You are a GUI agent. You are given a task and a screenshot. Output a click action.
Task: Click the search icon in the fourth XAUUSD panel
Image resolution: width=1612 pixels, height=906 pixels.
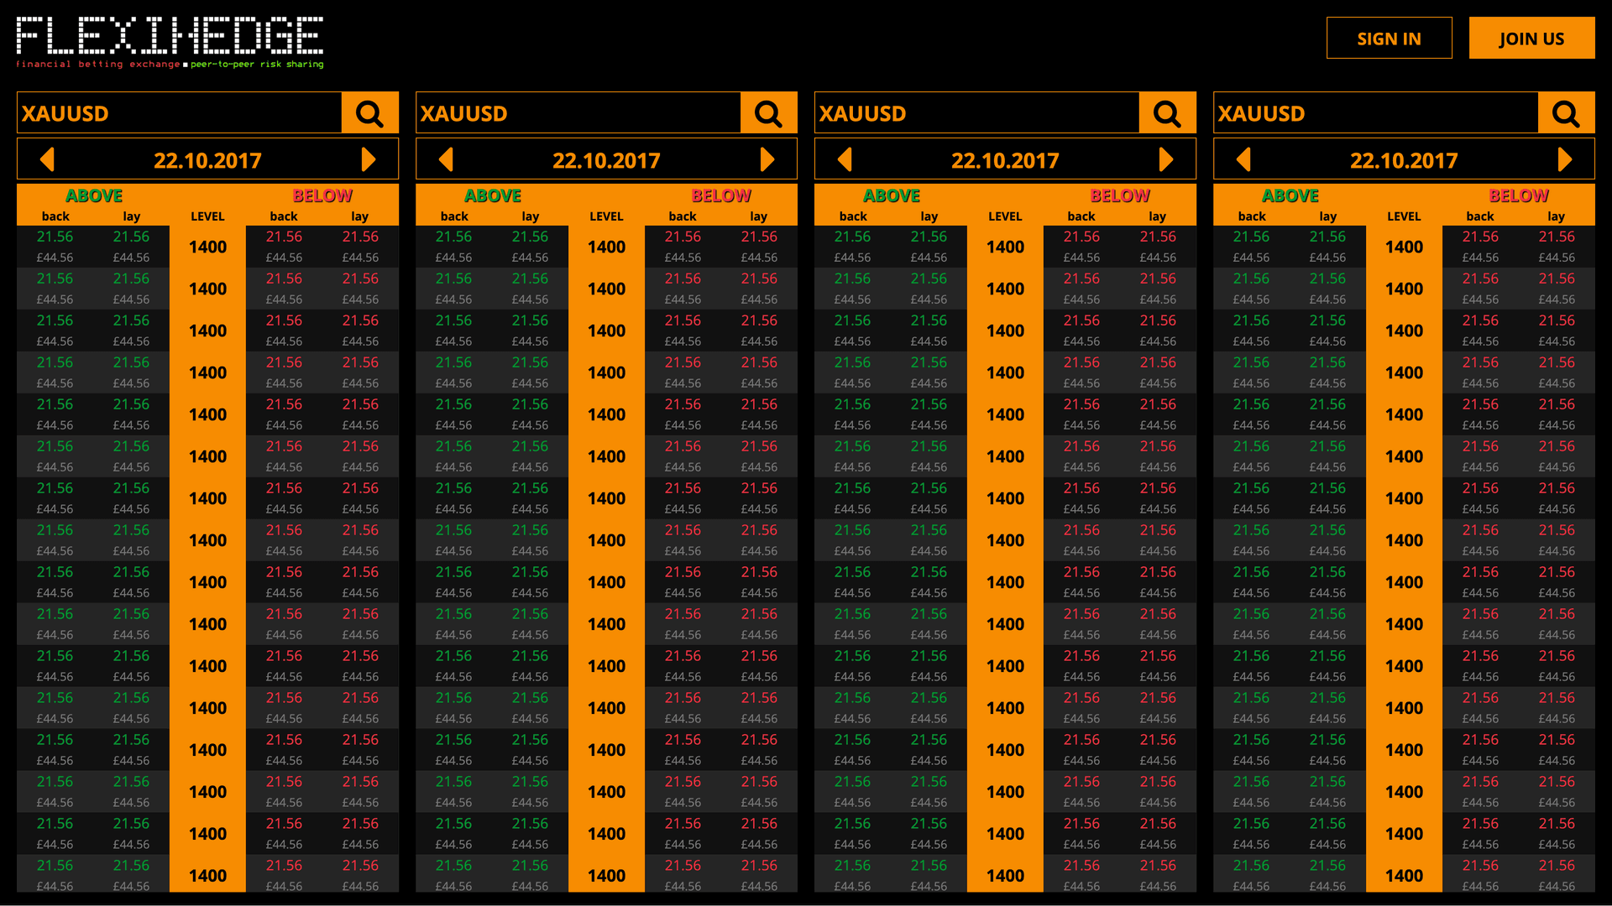click(x=1566, y=113)
